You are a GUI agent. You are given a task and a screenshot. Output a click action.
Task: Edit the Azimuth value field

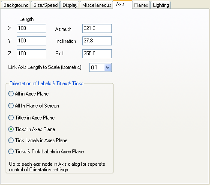(x=97, y=28)
